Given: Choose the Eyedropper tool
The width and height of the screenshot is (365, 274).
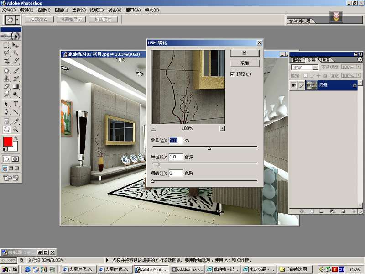Looking at the screenshot, I should click(16, 121).
